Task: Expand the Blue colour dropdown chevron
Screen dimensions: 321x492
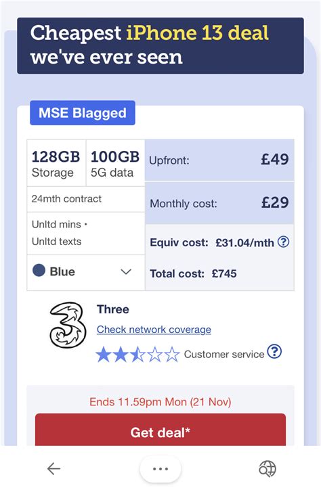Action: click(x=126, y=272)
